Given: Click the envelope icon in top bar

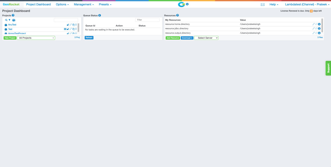Looking at the screenshot, I should [262, 4].
